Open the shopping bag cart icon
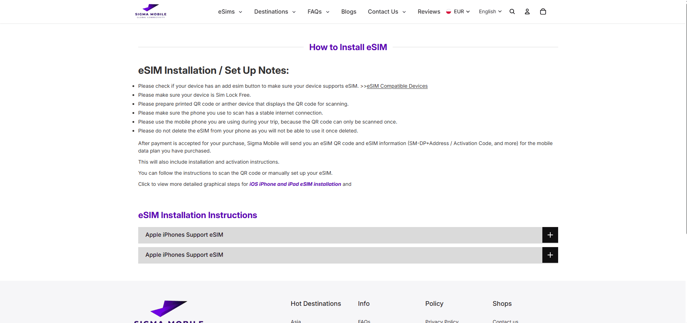The height and width of the screenshot is (323, 687). pos(543,11)
